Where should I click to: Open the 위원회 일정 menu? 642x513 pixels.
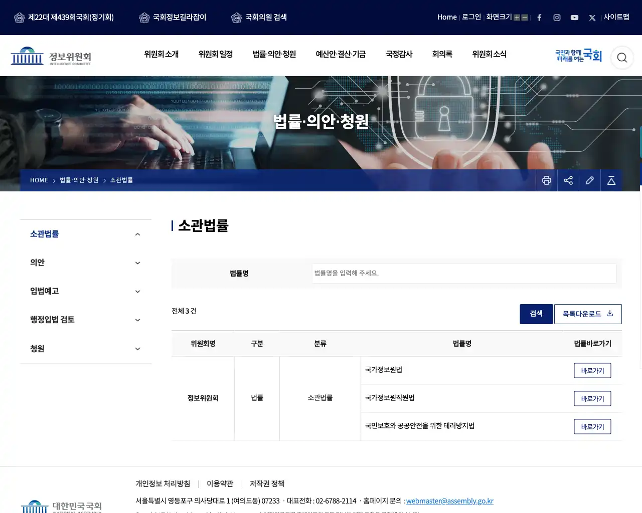[216, 54]
